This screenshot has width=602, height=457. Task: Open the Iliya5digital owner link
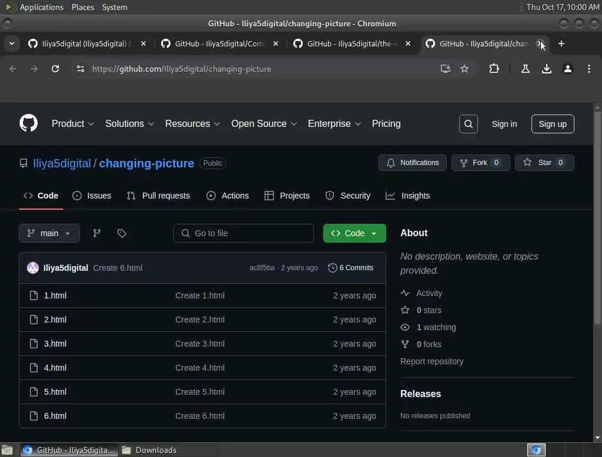(62, 163)
